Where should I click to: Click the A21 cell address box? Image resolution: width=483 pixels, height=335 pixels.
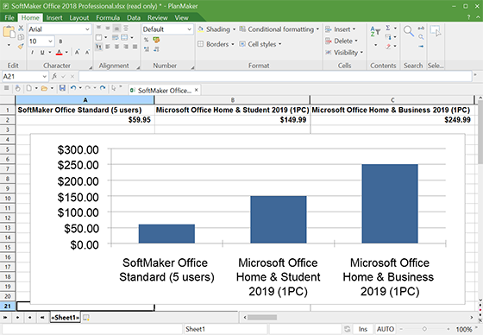point(25,76)
